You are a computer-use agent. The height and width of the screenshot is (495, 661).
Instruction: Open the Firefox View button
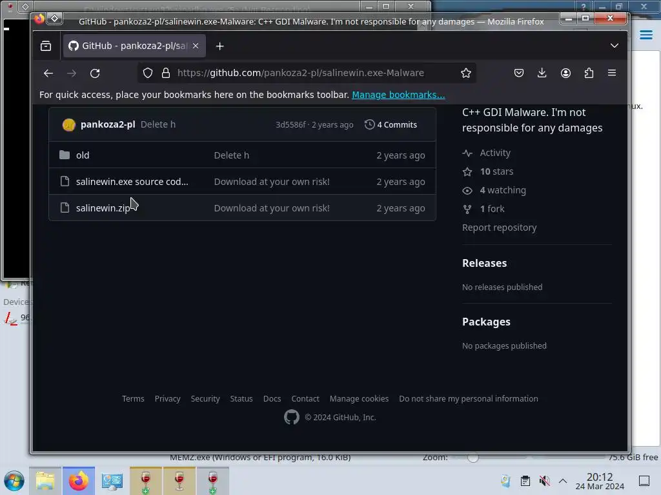46,46
